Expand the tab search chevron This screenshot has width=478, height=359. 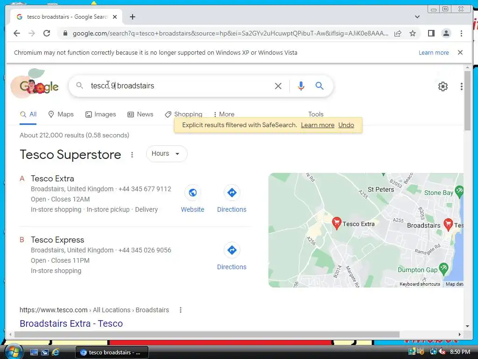click(417, 17)
